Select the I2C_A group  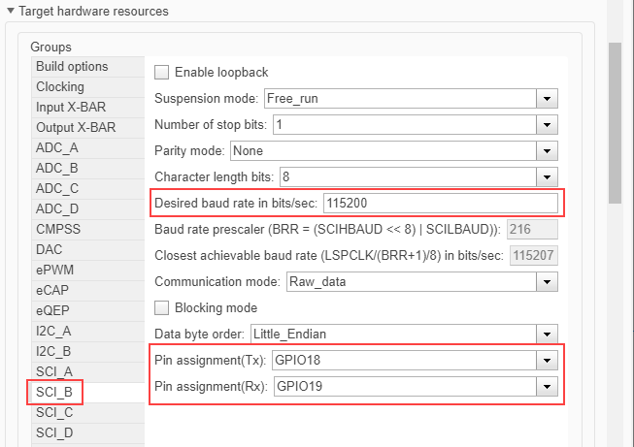click(54, 332)
